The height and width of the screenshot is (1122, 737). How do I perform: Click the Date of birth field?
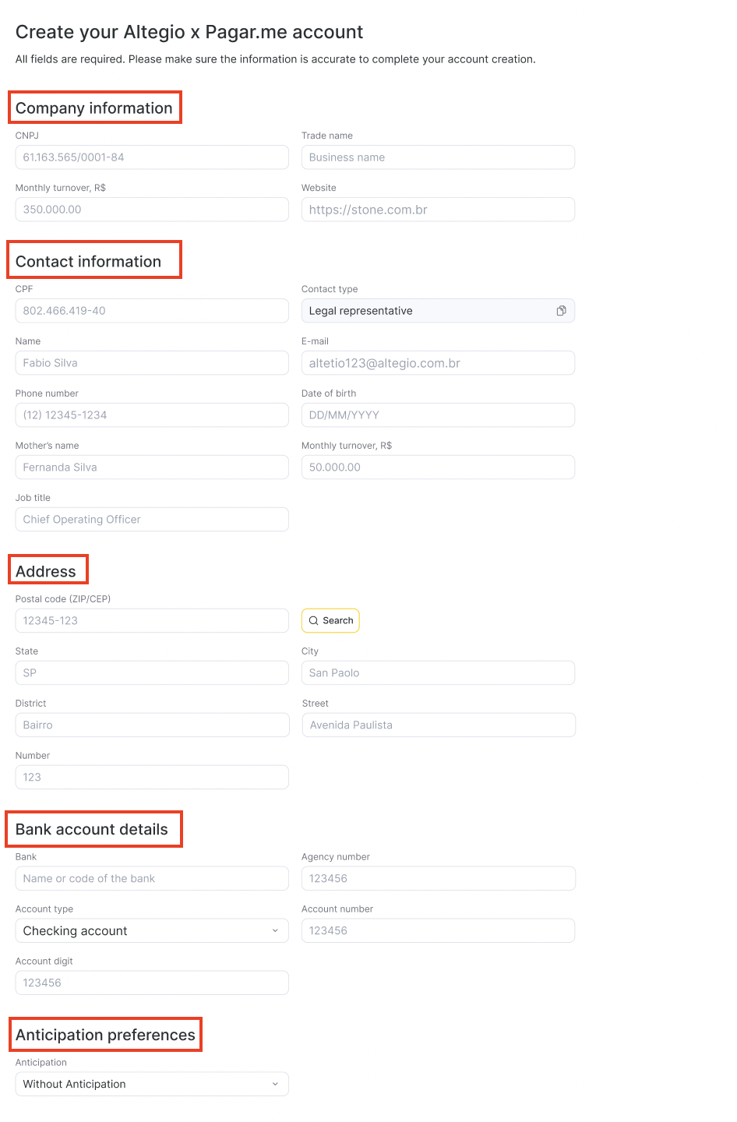click(438, 415)
